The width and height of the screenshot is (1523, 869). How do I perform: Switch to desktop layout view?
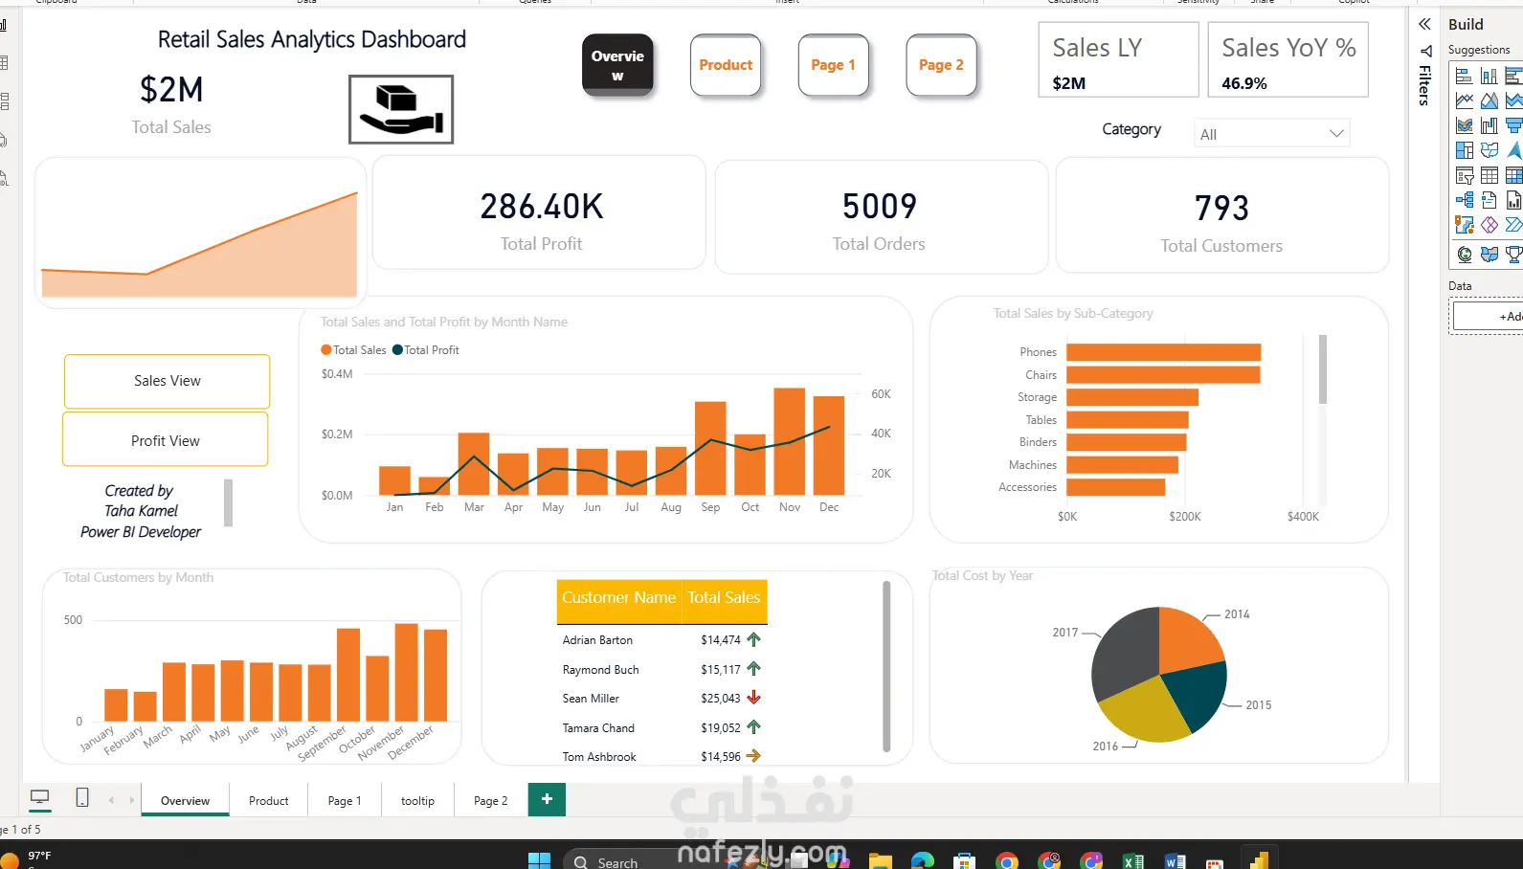[40, 797]
